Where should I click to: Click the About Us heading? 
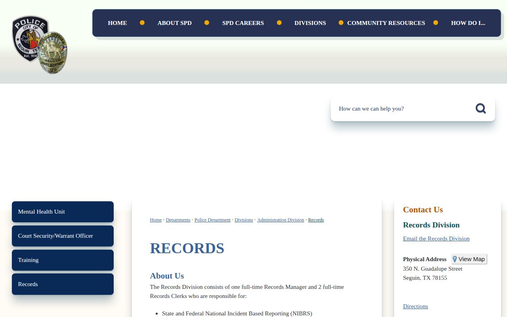coord(167,276)
